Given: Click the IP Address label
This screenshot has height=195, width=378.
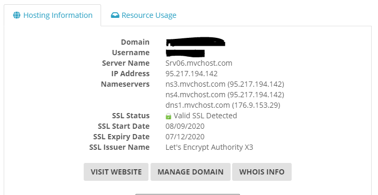Looking at the screenshot, I should [x=130, y=74].
